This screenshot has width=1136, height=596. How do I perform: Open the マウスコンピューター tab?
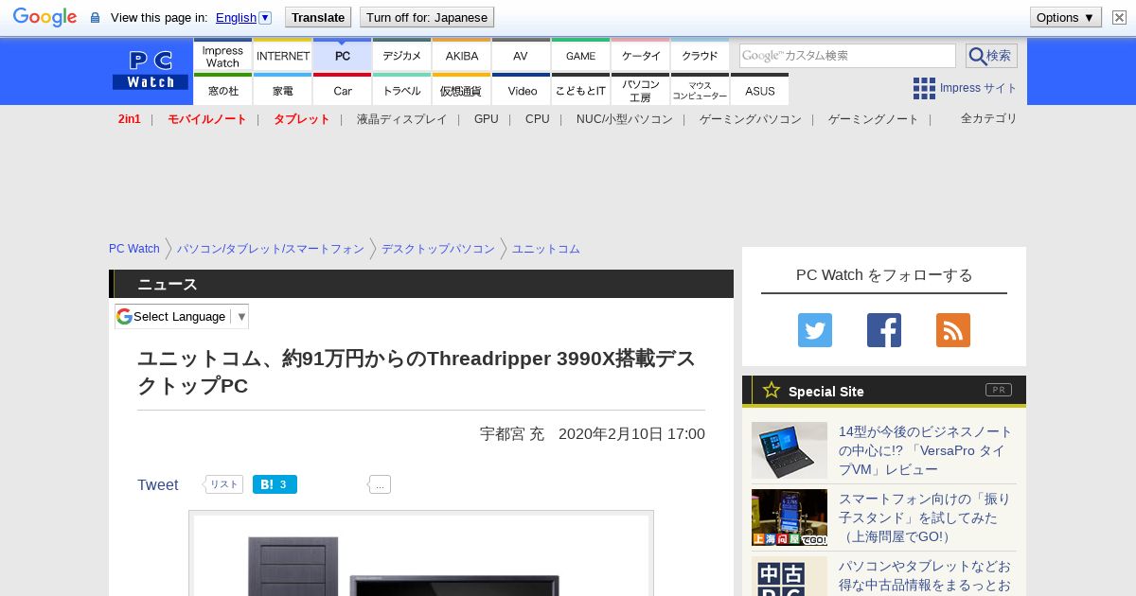click(x=701, y=90)
